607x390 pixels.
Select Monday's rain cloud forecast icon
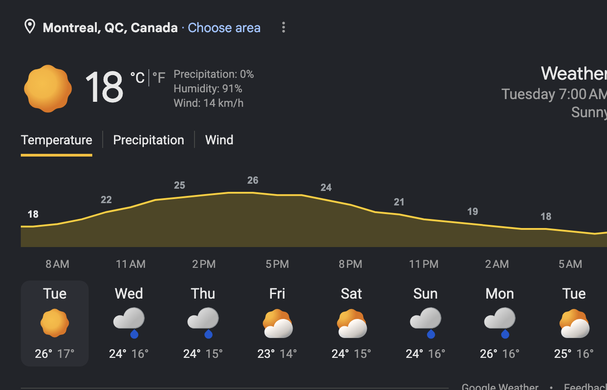click(x=500, y=323)
